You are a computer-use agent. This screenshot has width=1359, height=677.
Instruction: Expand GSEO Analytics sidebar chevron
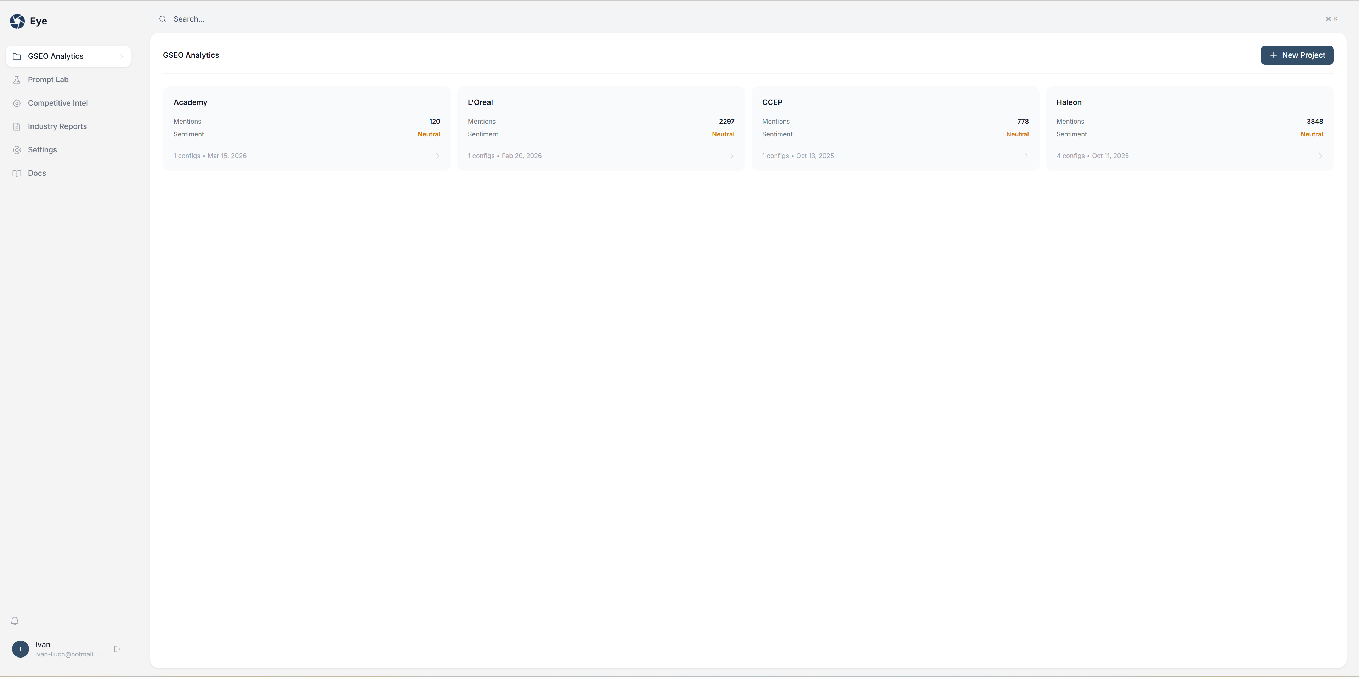121,56
